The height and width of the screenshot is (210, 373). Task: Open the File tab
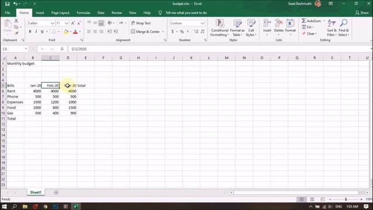click(x=8, y=13)
